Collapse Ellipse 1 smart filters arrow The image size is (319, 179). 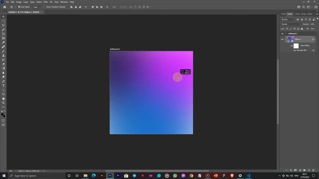click(316, 39)
